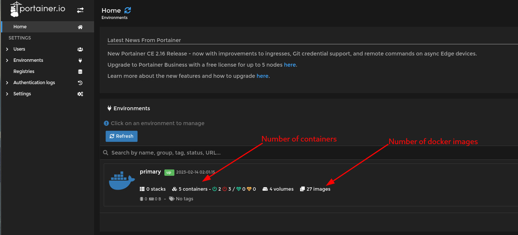The height and width of the screenshot is (235, 518).
Task: Select Home in the sidebar menu
Action: point(20,27)
